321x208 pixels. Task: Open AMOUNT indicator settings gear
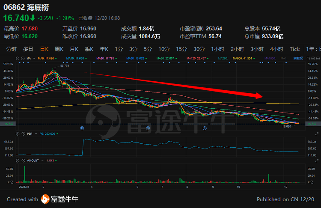click(x=18, y=160)
